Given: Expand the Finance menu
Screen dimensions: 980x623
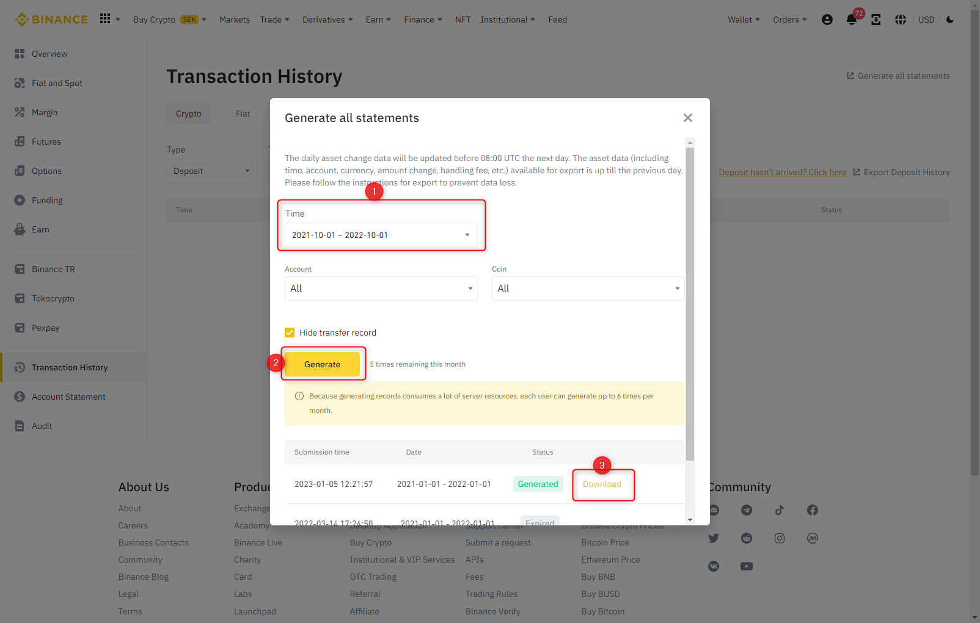Looking at the screenshot, I should pyautogui.click(x=423, y=20).
